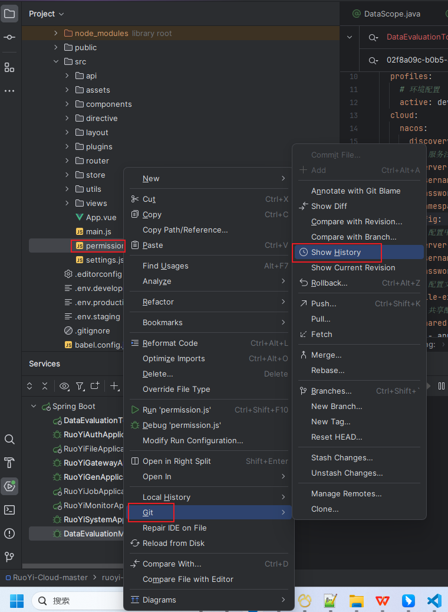Expand the public folder
The height and width of the screenshot is (612, 448).
(56, 47)
